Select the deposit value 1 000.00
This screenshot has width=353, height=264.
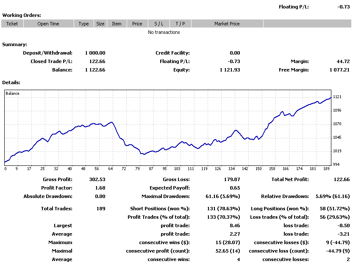click(95, 53)
